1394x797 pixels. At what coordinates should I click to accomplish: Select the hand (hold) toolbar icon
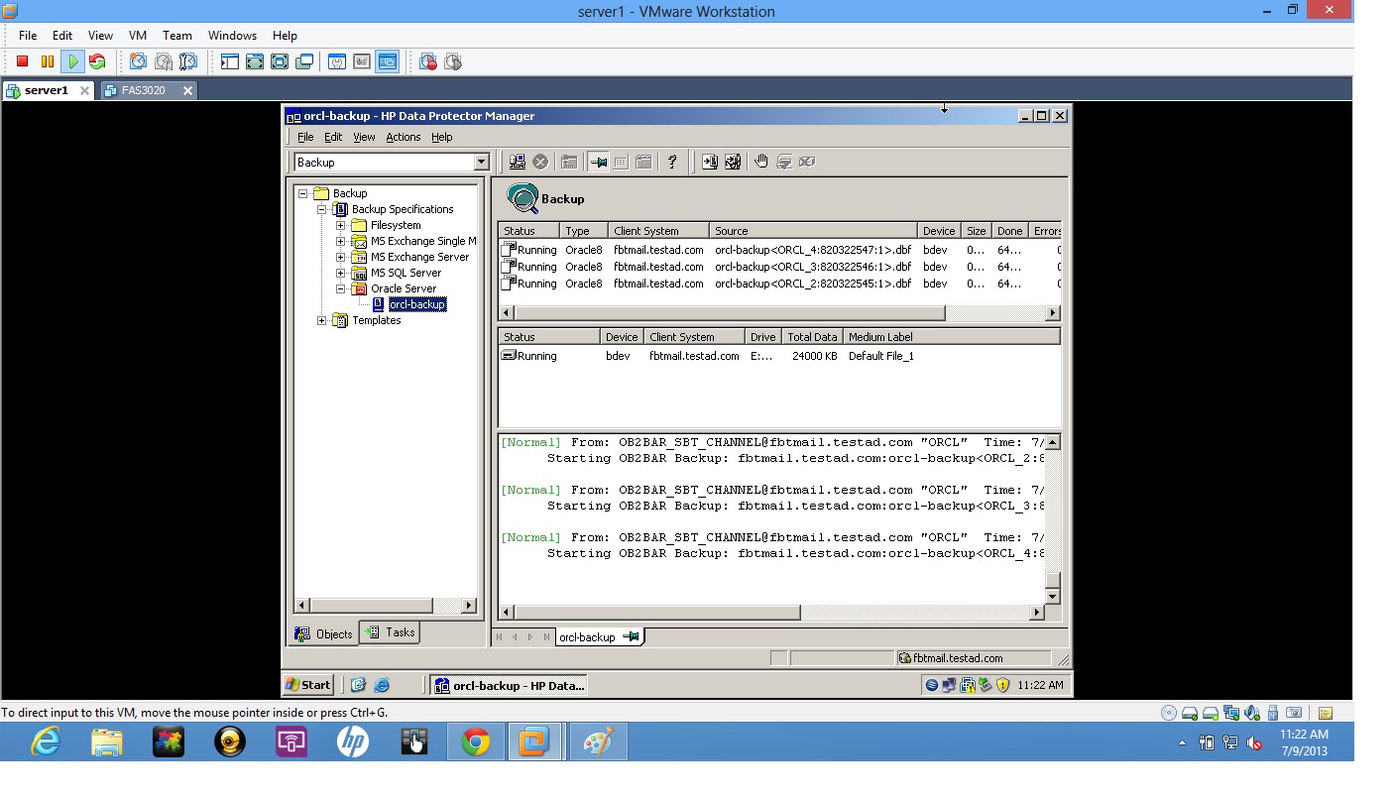point(761,161)
